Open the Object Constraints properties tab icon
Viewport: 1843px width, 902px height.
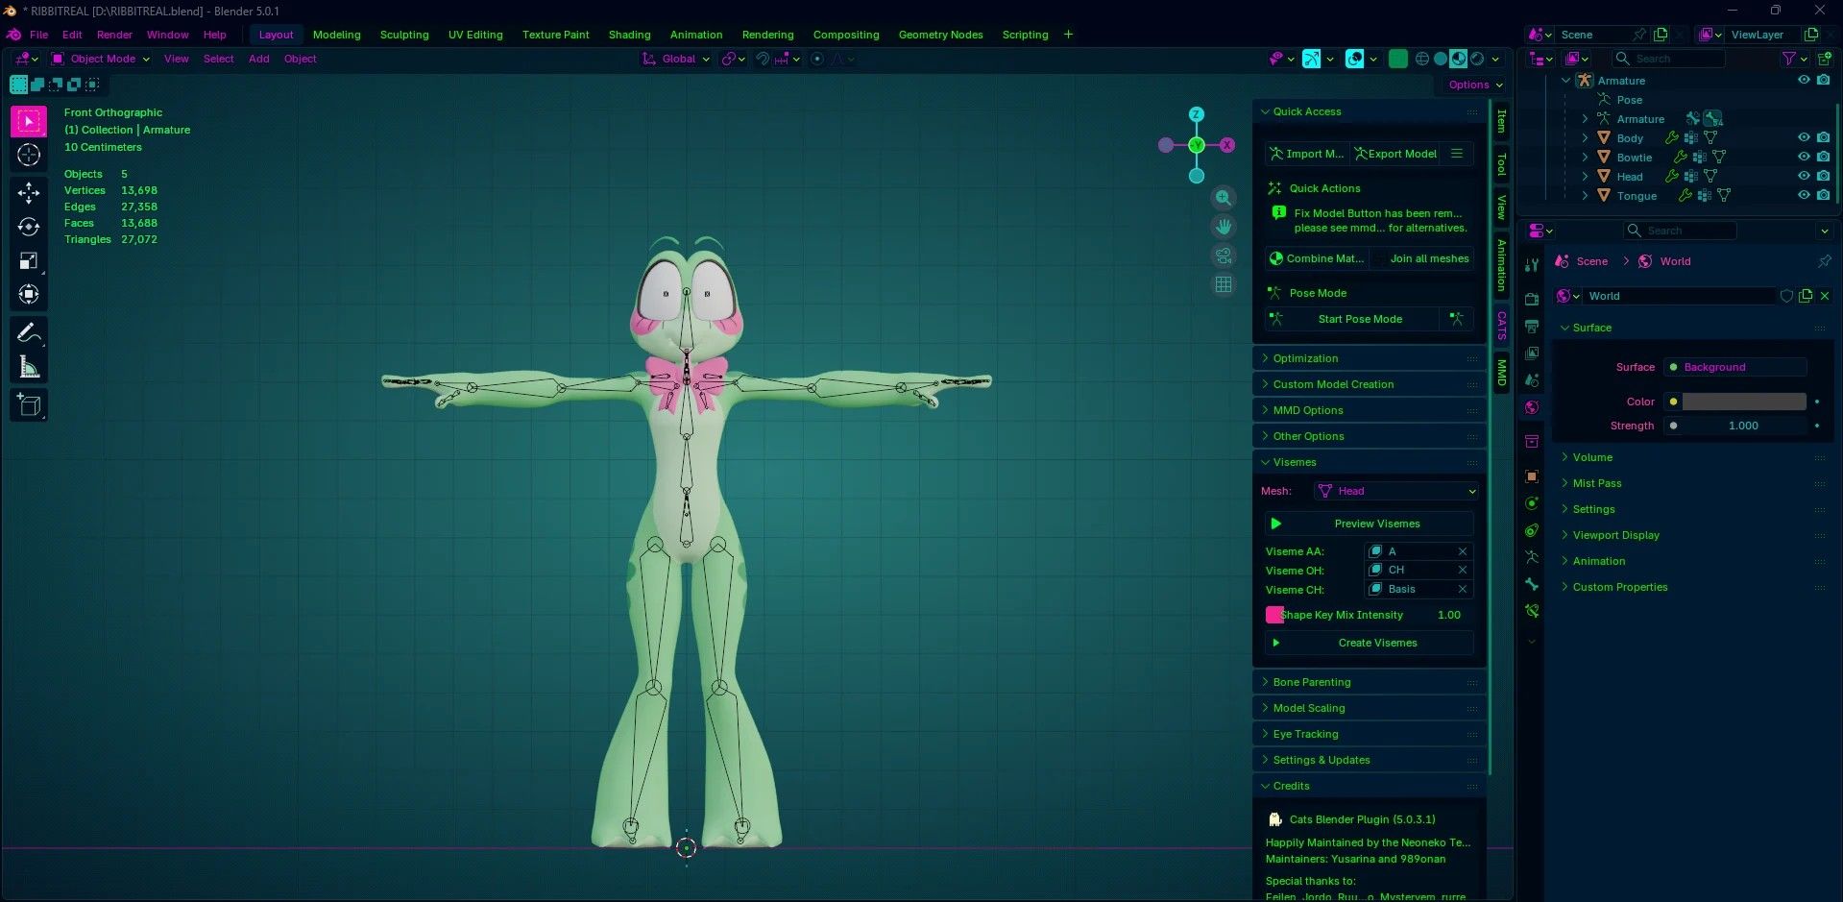(x=1532, y=530)
